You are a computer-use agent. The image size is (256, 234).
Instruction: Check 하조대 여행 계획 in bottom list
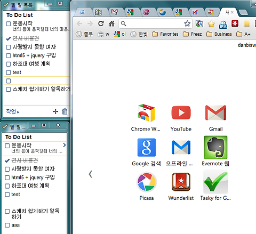(x=7, y=186)
